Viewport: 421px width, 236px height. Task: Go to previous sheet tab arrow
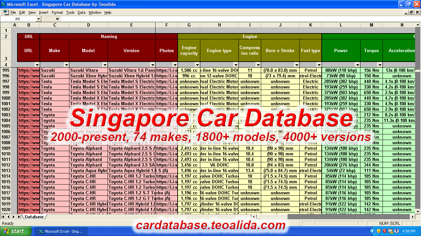click(9, 217)
